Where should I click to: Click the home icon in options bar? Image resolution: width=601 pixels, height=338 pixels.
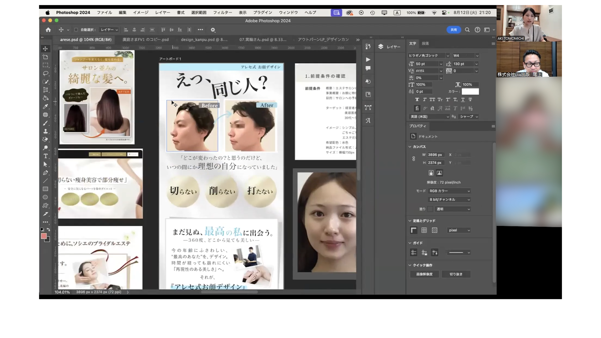click(48, 30)
